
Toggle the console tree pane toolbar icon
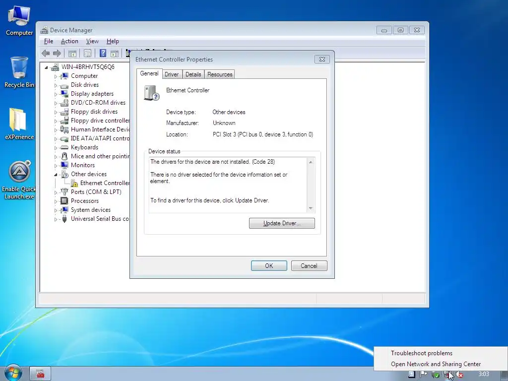coord(72,54)
